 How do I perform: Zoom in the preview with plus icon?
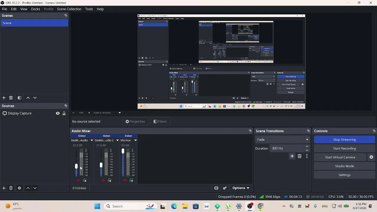(89, 113)
